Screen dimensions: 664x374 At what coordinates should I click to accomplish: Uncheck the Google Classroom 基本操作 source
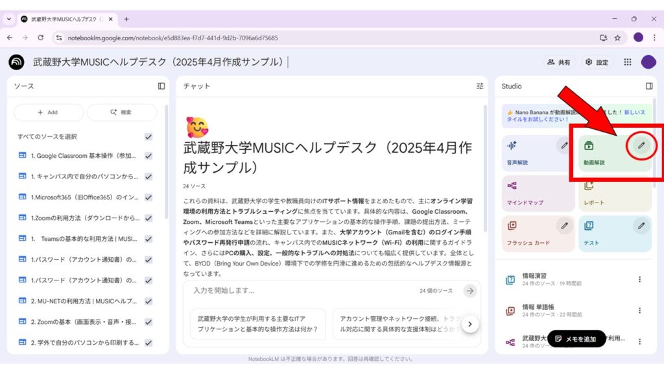(148, 156)
